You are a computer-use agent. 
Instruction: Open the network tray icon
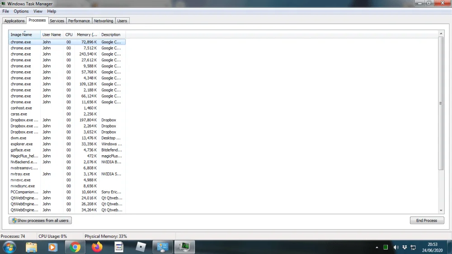coord(413,247)
